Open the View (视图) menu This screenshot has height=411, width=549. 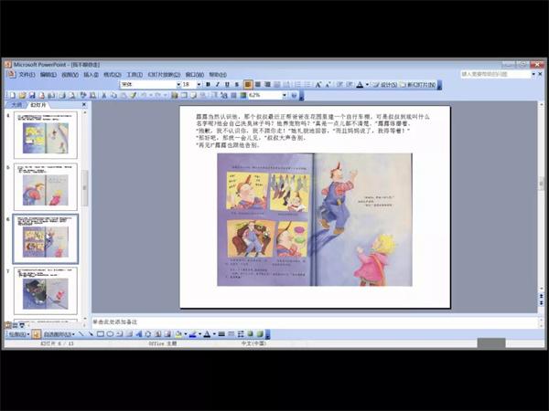click(70, 75)
